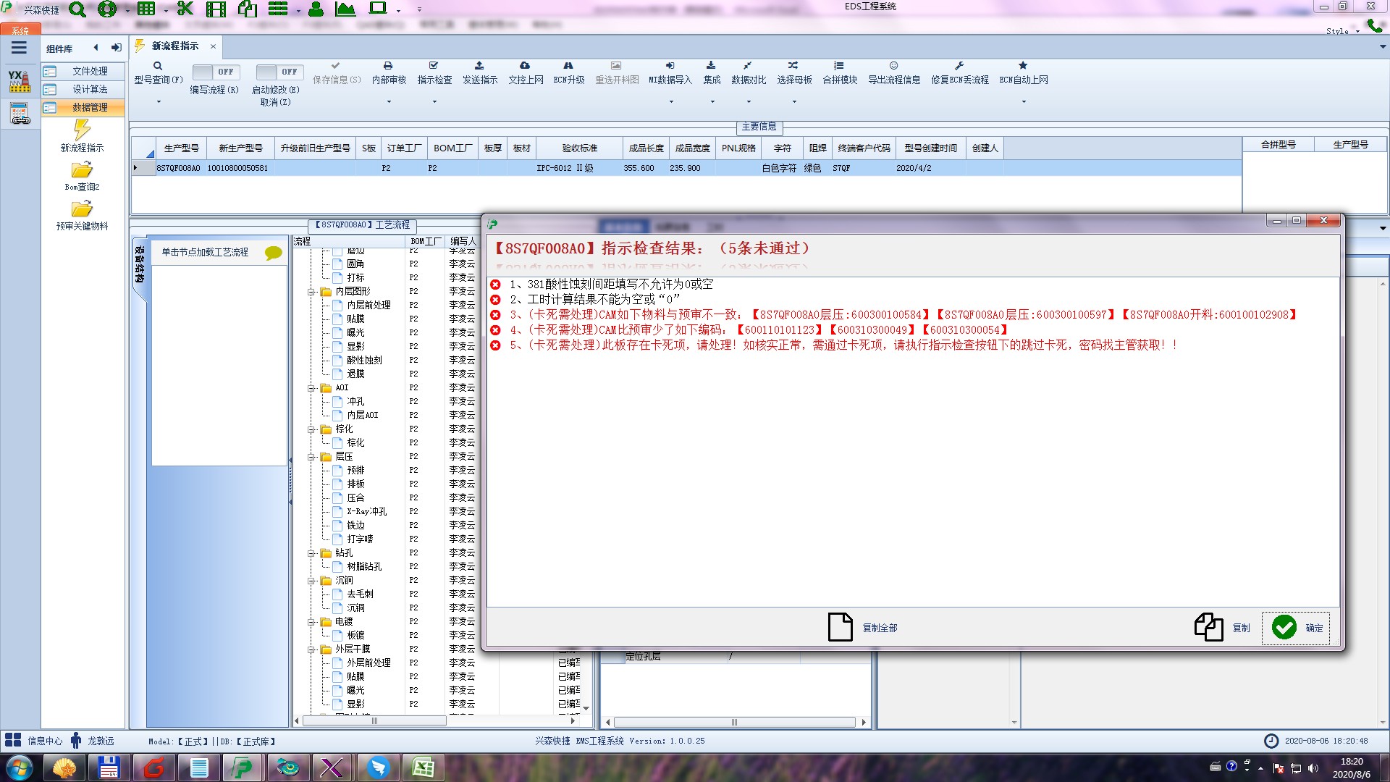Click the 内部审核 printer icon
Image resolution: width=1390 pixels, height=782 pixels.
click(x=388, y=66)
